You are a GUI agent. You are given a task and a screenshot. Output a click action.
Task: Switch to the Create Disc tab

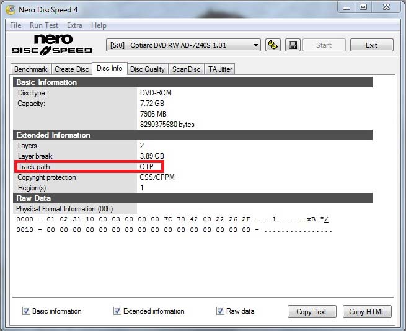click(x=72, y=69)
